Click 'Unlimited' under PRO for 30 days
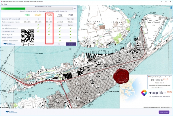This screenshot has height=116, width=173. click(x=60, y=22)
